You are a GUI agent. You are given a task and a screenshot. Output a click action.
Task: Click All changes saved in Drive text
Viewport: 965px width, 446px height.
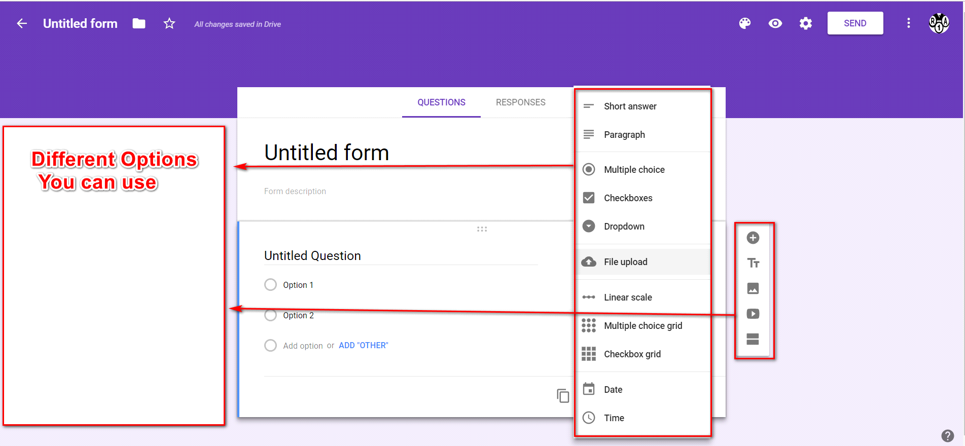tap(237, 24)
